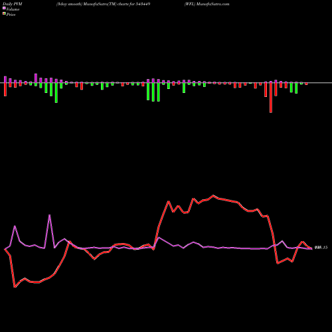
Task: Select the 'Volume' legend label
Action: coord(13,9)
